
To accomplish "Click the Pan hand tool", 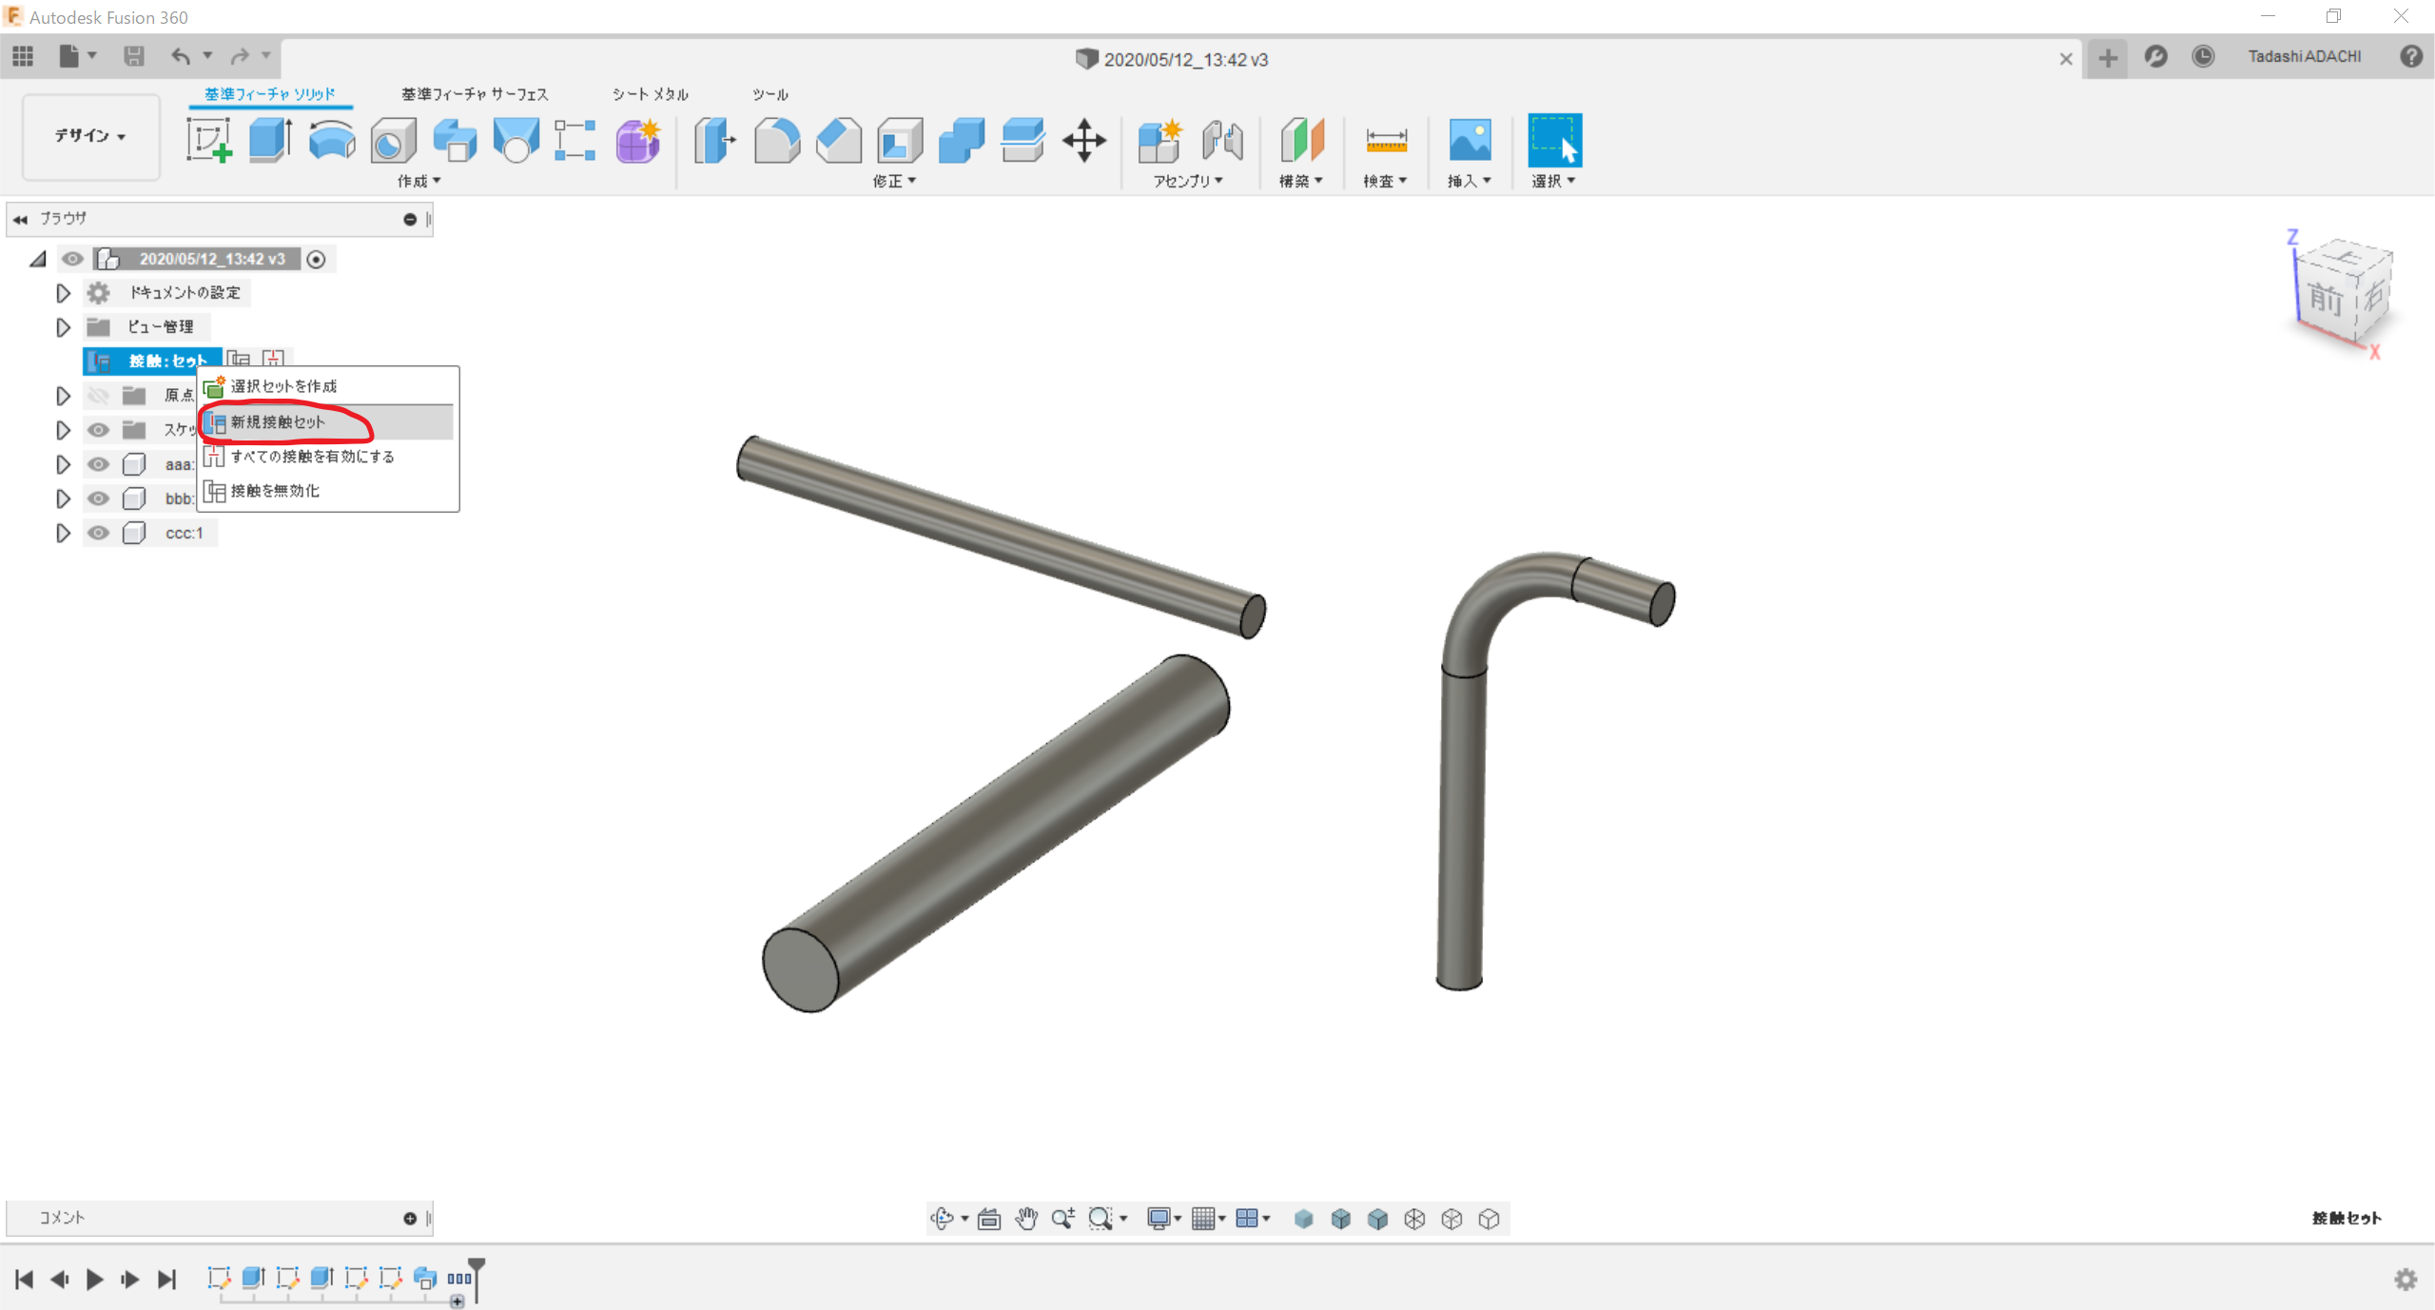I will click(x=1025, y=1219).
